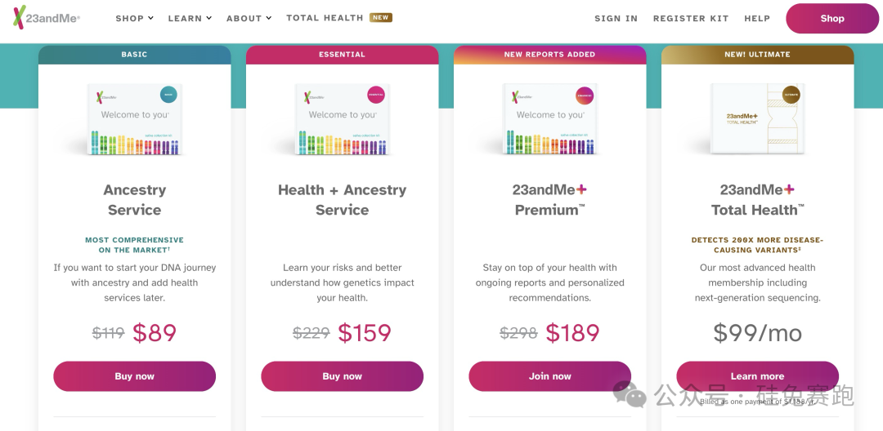883x431 pixels.
Task: Buy the $159 Health + Ancestry Service
Action: coord(343,376)
